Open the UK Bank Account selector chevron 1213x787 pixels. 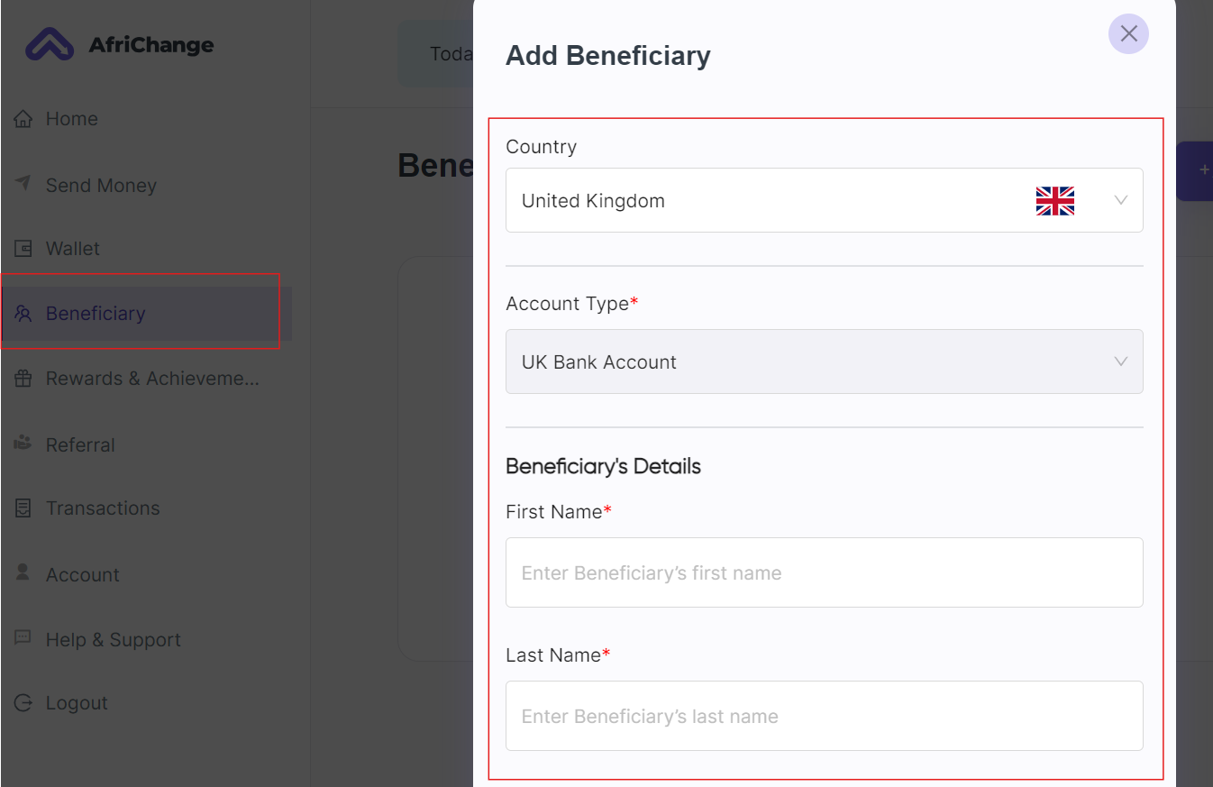tap(1120, 361)
